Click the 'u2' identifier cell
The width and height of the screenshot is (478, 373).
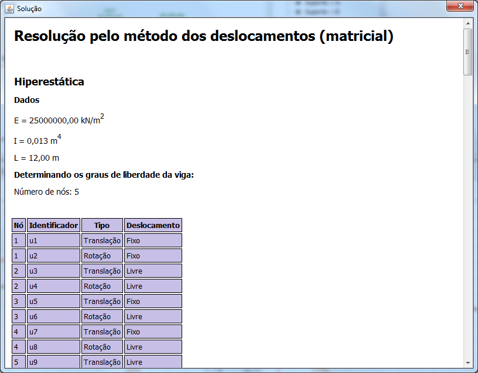(54, 255)
